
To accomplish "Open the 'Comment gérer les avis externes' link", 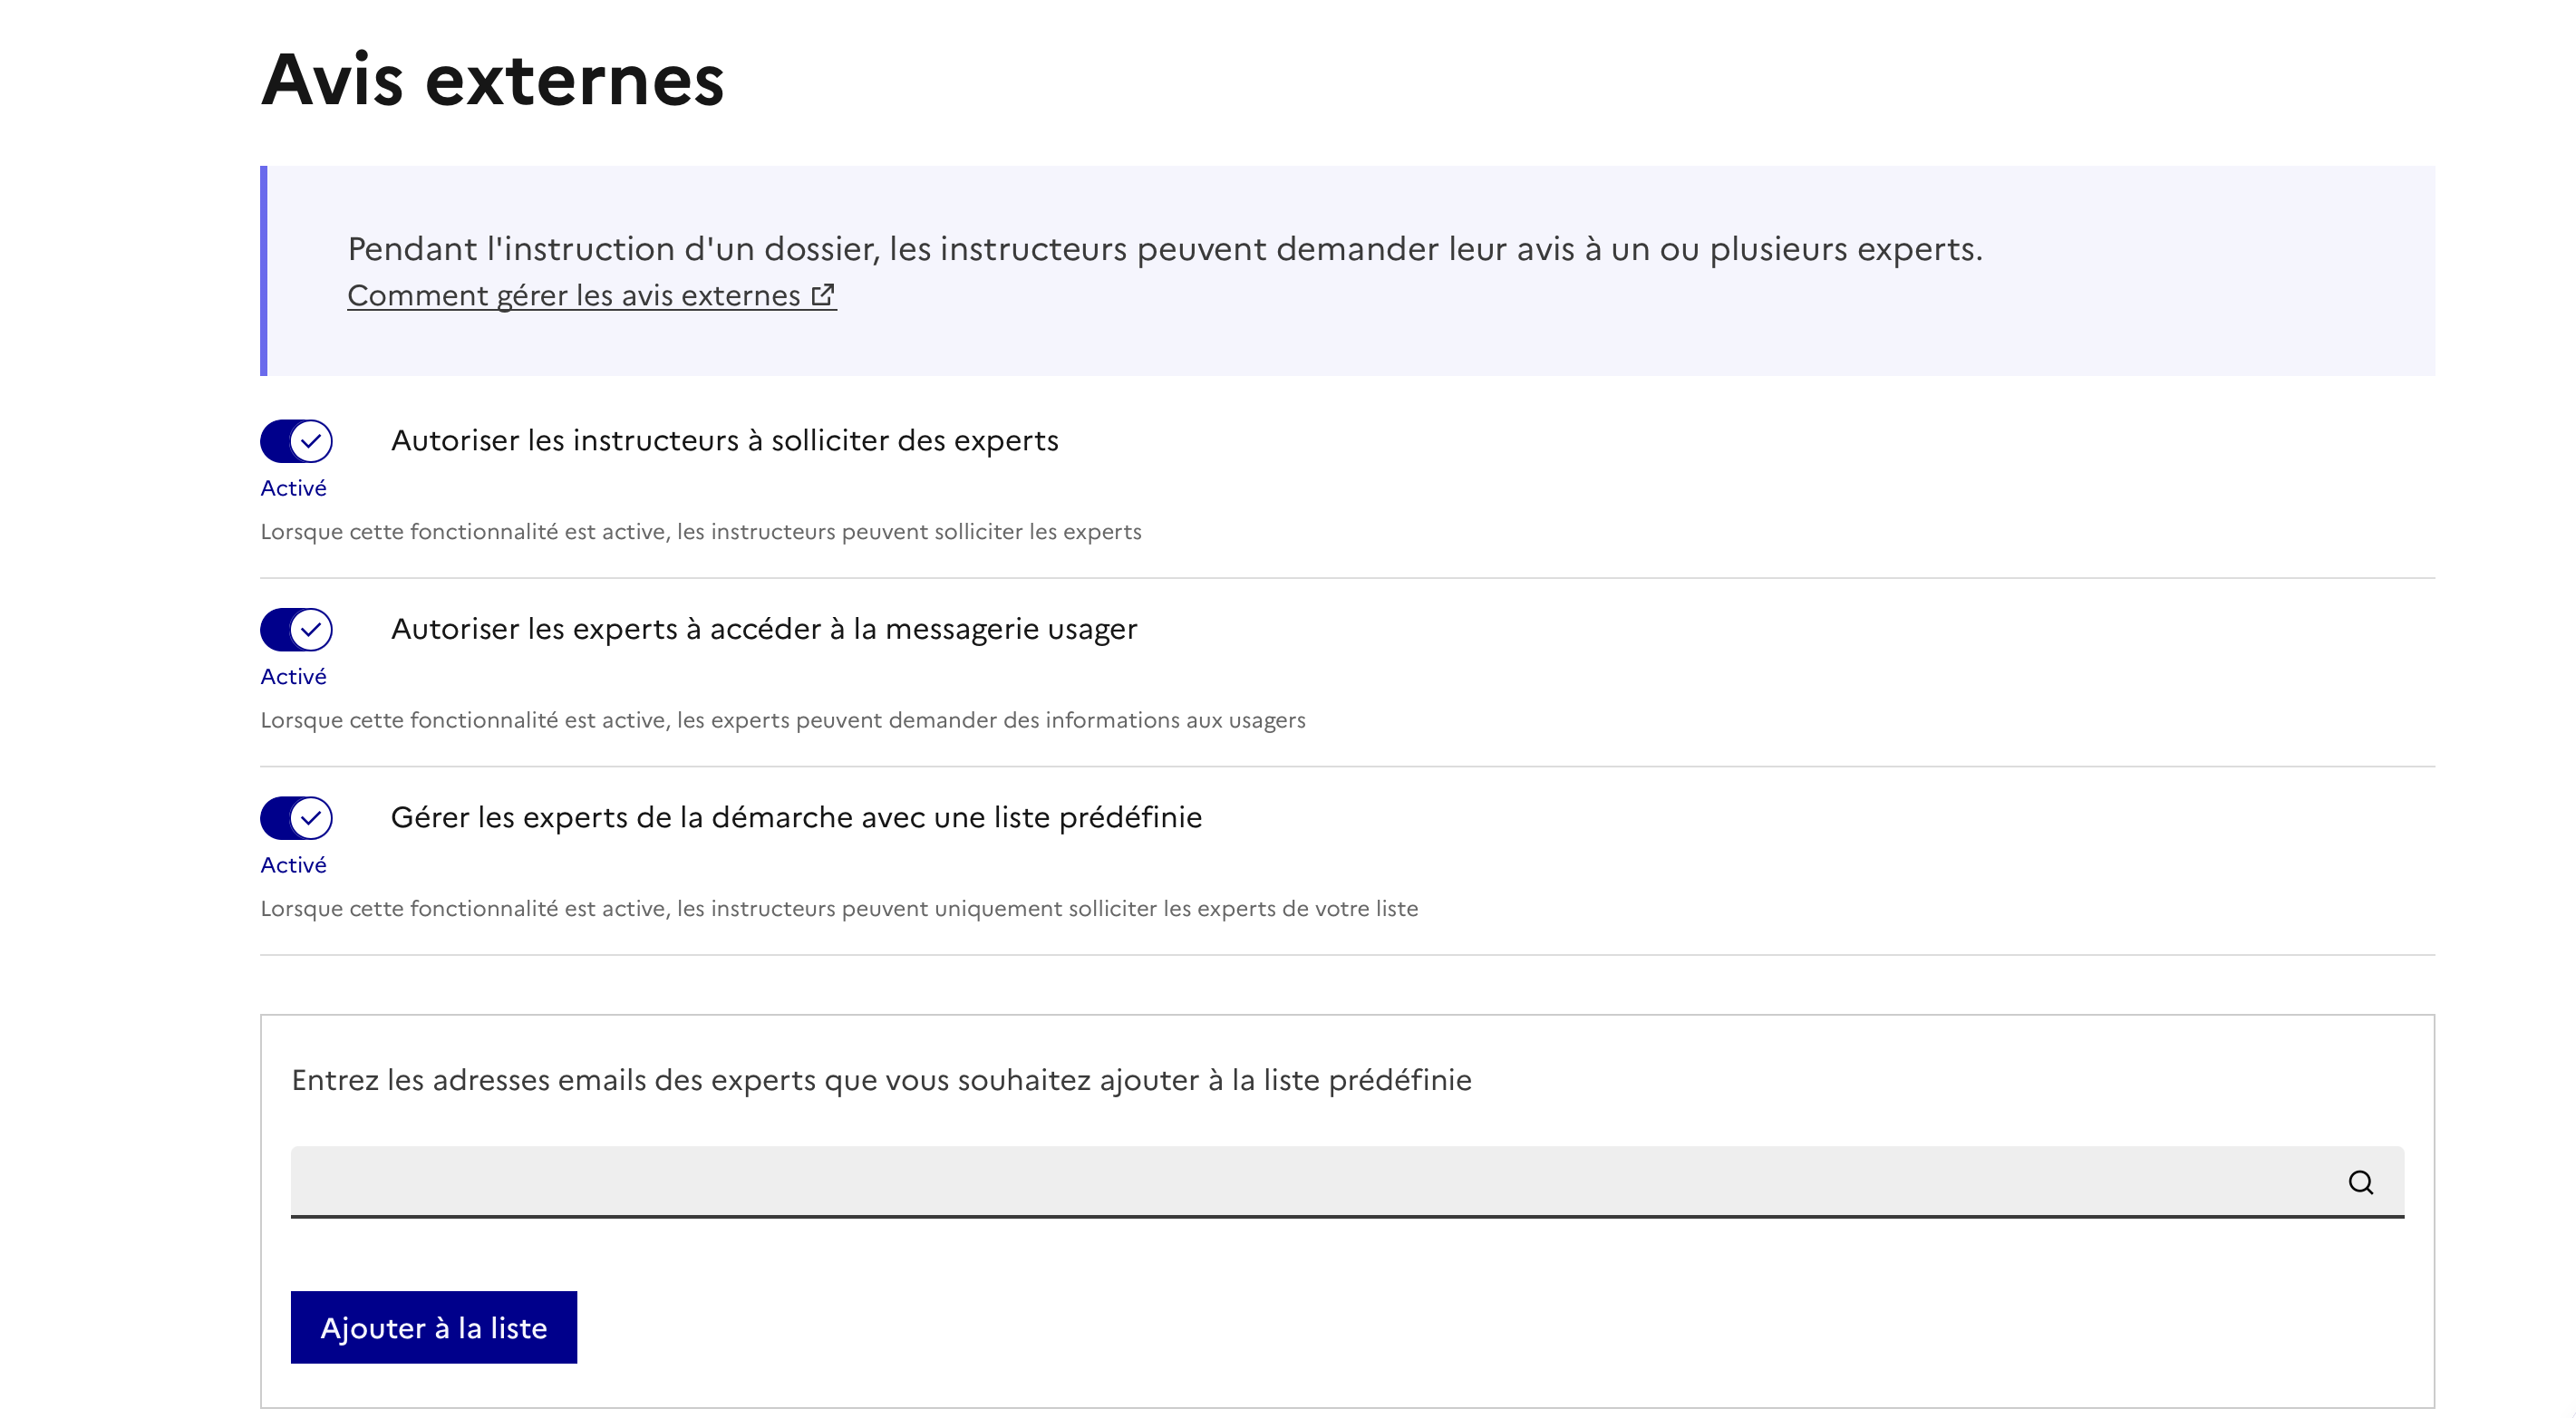I will [x=573, y=295].
